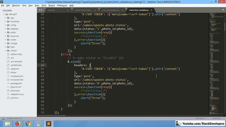This screenshot has width=226, height=127.
Task: Click the .gitignore file icon
Action: [8, 69]
